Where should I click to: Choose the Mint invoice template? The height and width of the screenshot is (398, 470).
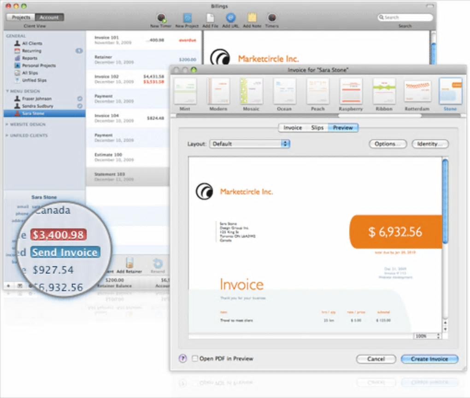(x=185, y=95)
